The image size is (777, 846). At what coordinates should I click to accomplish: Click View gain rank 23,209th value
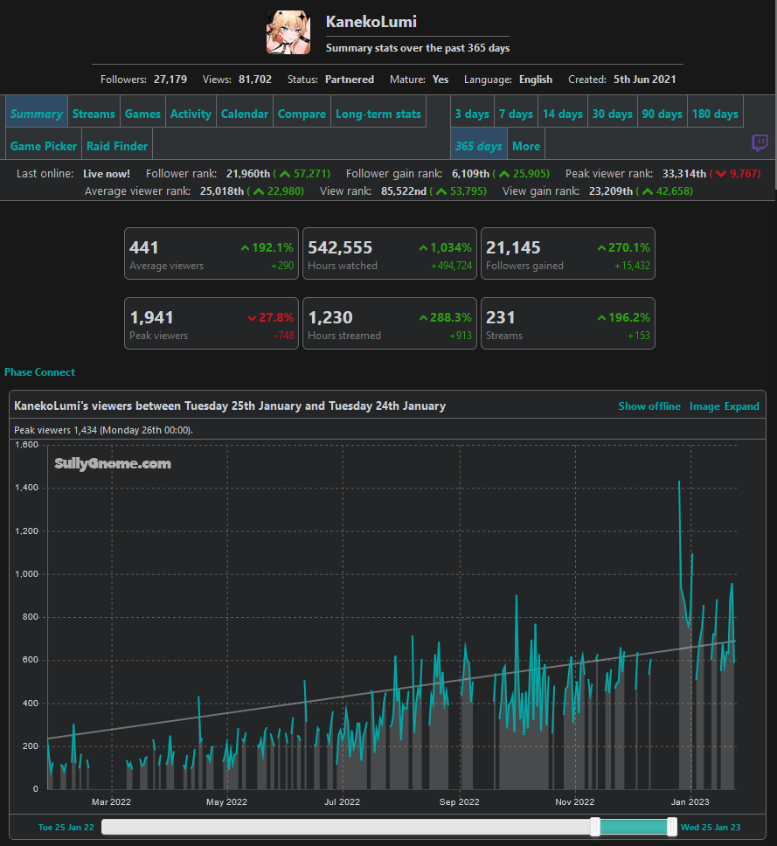pyautogui.click(x=611, y=191)
